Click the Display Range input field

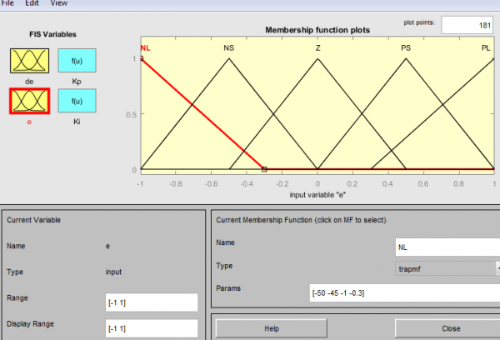152,328
